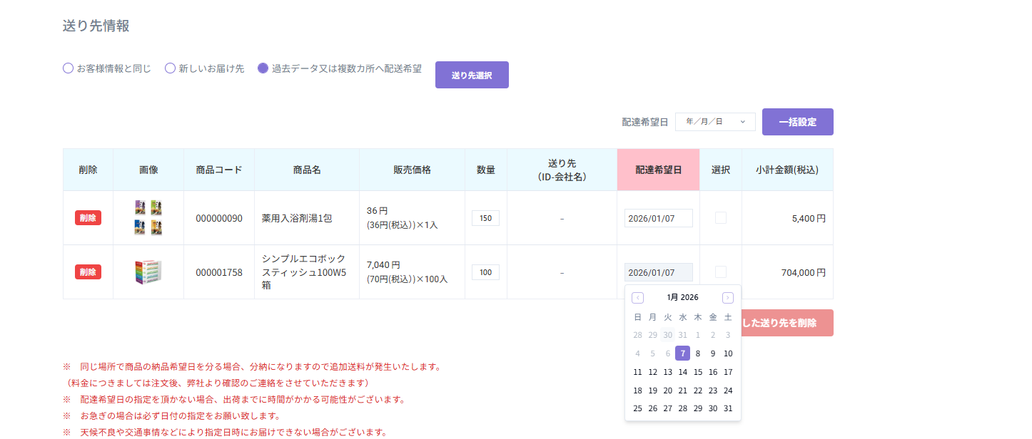Select January 31 in the calendar

point(728,408)
